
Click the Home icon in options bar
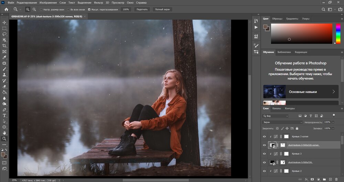[6, 9]
